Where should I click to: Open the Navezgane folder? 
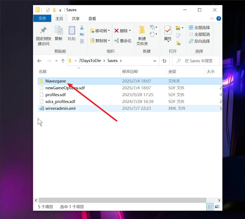[55, 81]
